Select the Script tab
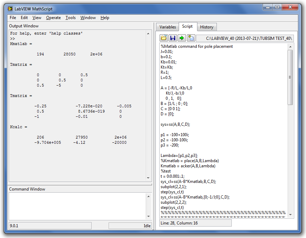This screenshot has height=238, width=306. coord(187,27)
